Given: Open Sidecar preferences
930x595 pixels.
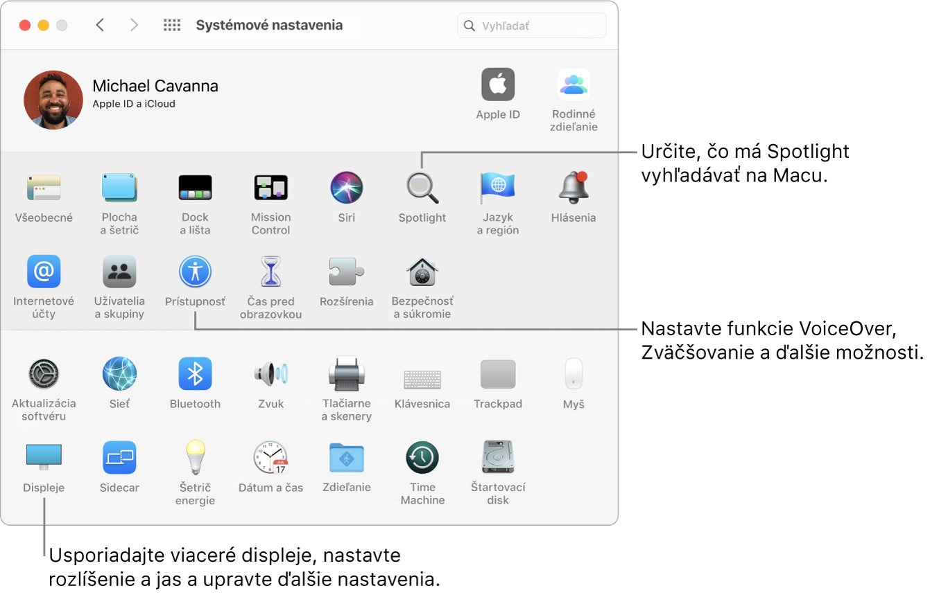Looking at the screenshot, I should 119,458.
